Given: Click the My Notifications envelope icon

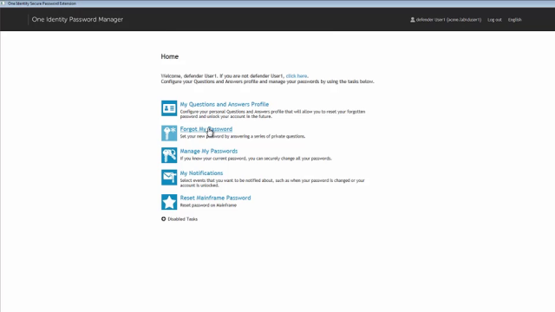Looking at the screenshot, I should point(169,177).
